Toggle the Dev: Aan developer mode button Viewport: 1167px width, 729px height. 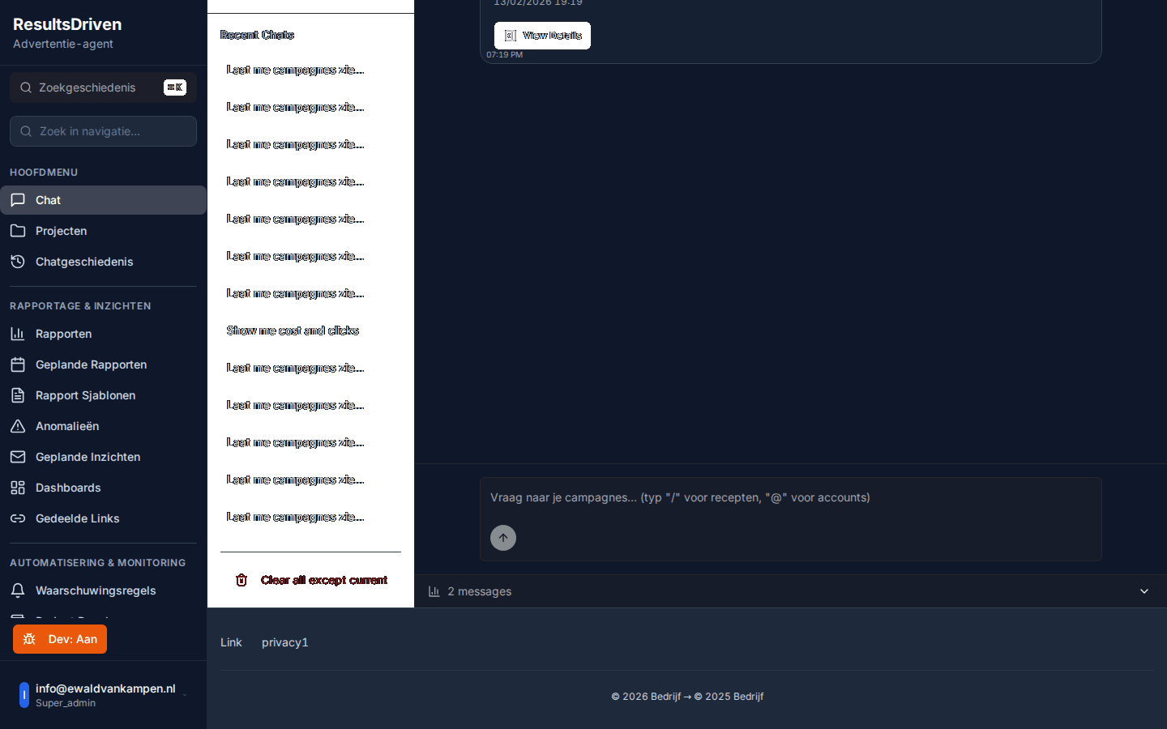point(59,639)
